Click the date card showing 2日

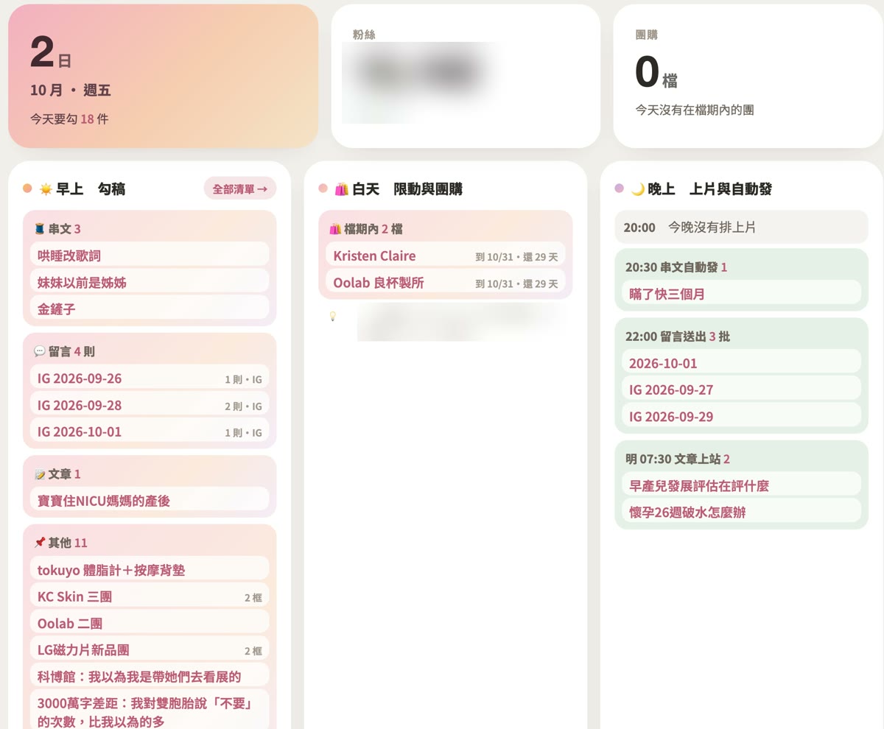tap(163, 76)
